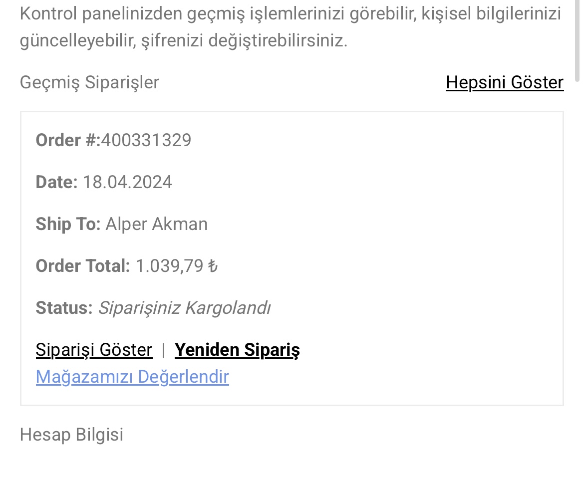Click the Kontrol panelinizden intro paragraph
This screenshot has height=485, width=584.
click(x=290, y=27)
